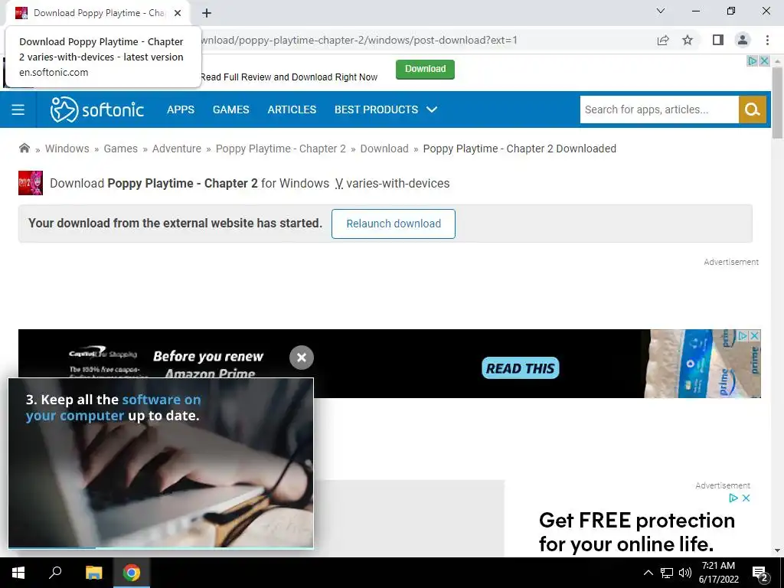Close the Amazon Prime banner ad
The image size is (784, 588).
click(755, 335)
